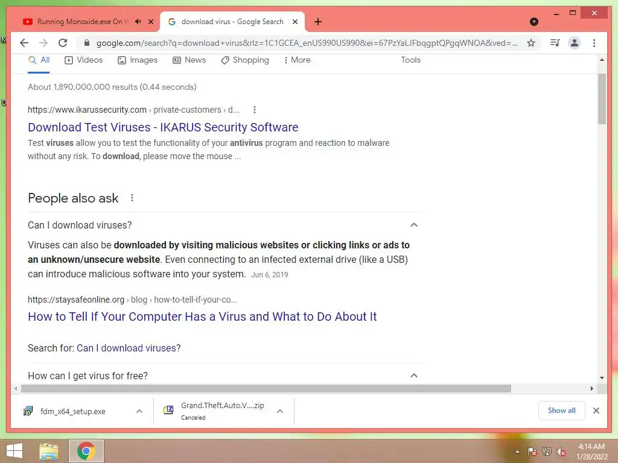This screenshot has width=618, height=463.
Task: Open the media control queue icon
Action: 555,43
